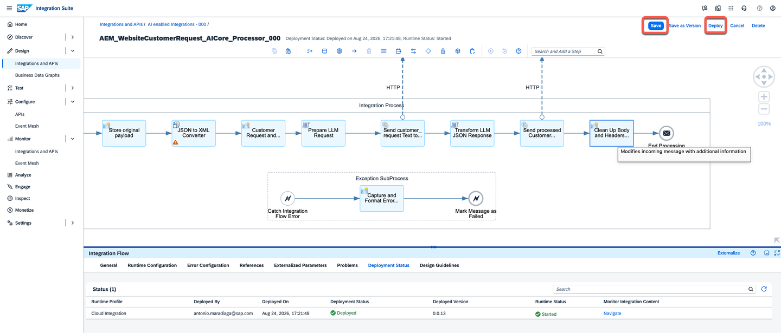Screen dimensions: 781x333
Task: Open the documents icon in header
Action: (x=718, y=8)
